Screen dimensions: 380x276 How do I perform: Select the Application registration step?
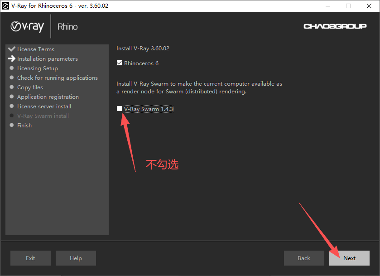(x=48, y=97)
